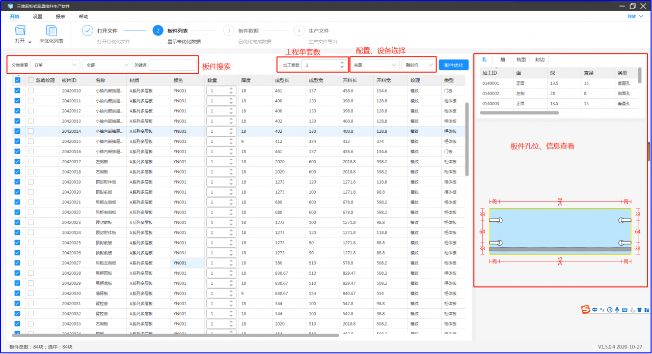Click the Sogou user account icon
The height and width of the screenshot is (354, 652).
point(632,309)
